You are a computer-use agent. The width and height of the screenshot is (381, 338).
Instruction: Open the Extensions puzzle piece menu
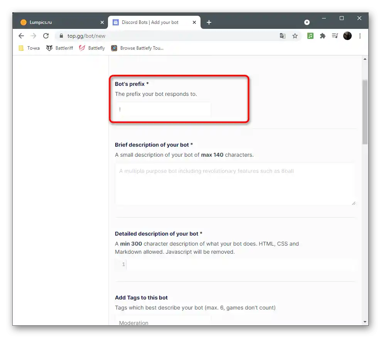tap(323, 36)
